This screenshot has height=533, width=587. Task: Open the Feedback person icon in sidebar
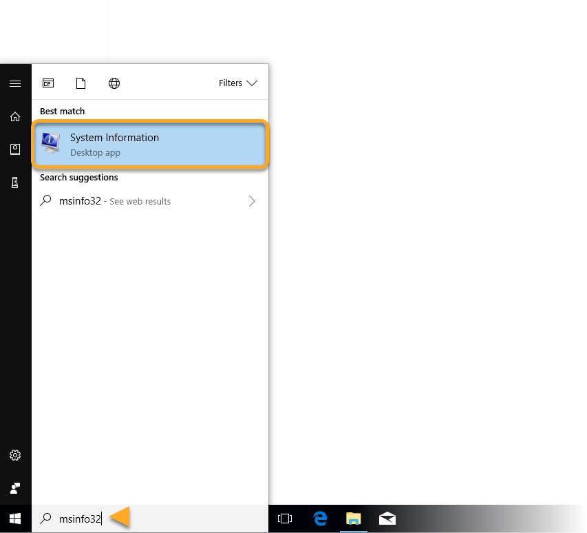(15, 488)
